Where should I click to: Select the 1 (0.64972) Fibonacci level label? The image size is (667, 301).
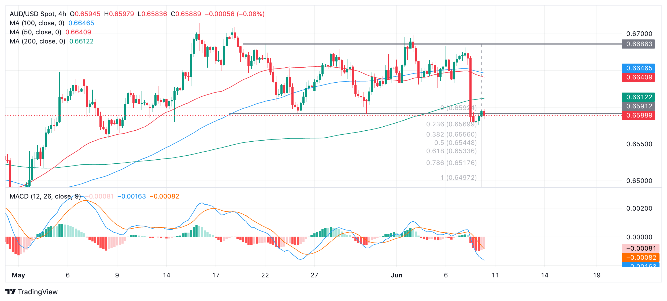pos(458,178)
